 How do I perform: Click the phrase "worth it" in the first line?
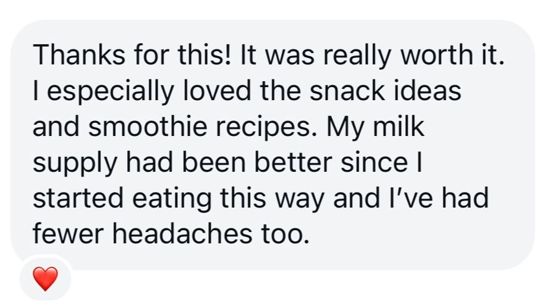click(x=452, y=56)
